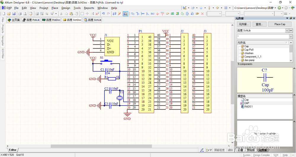Click the mask level pencil icon at bottom

coord(202,150)
